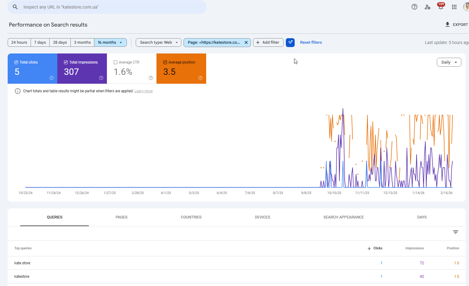Click Reset filters link
Screen dimensions: 469x286
pyautogui.click(x=311, y=42)
